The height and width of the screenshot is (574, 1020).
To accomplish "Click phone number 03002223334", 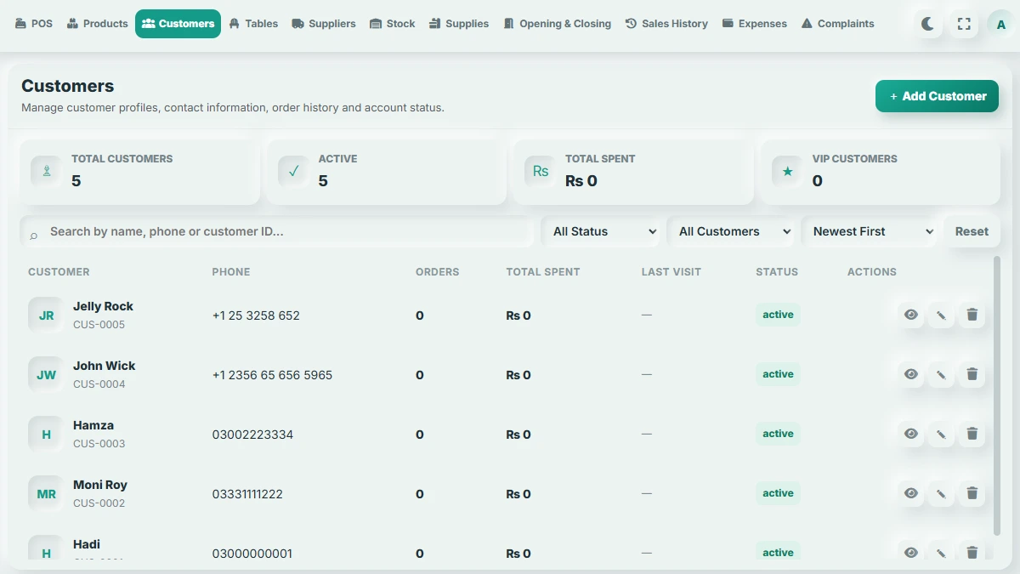I will [x=252, y=435].
